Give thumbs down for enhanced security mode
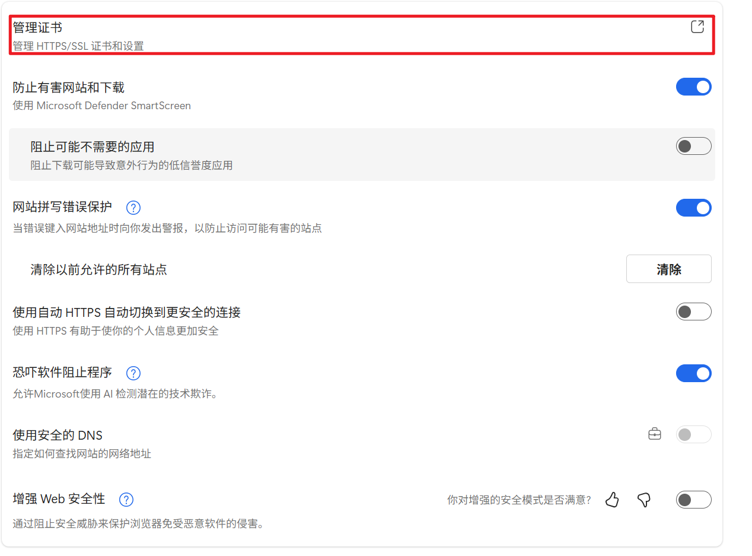 pos(643,500)
